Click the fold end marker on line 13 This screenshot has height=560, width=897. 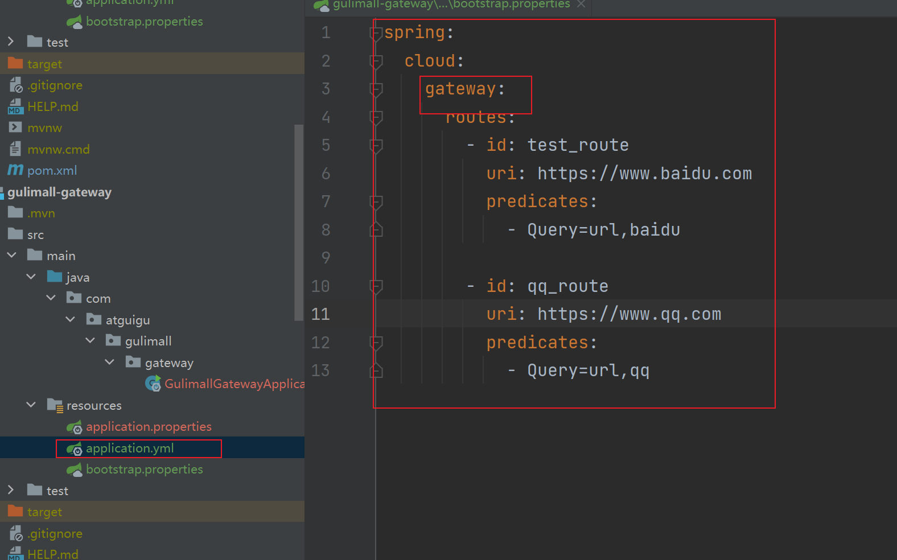(376, 370)
